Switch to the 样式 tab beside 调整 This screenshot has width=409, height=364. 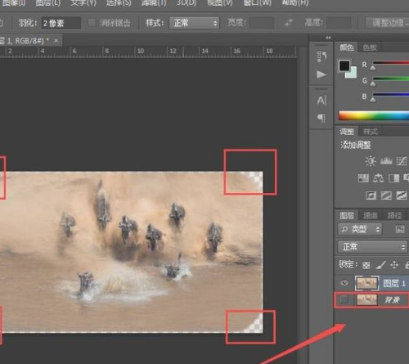click(371, 132)
